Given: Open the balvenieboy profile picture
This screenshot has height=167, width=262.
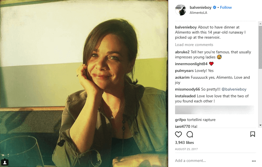Looking at the screenshot, I should [180, 10].
